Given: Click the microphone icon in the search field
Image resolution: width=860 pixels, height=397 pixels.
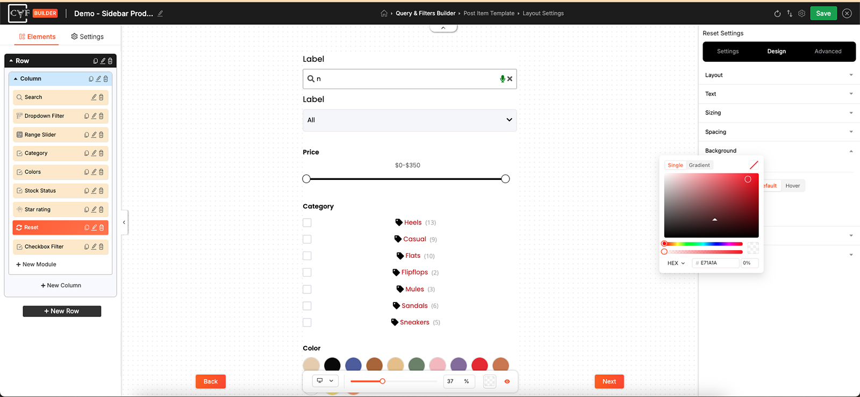Looking at the screenshot, I should click(503, 79).
